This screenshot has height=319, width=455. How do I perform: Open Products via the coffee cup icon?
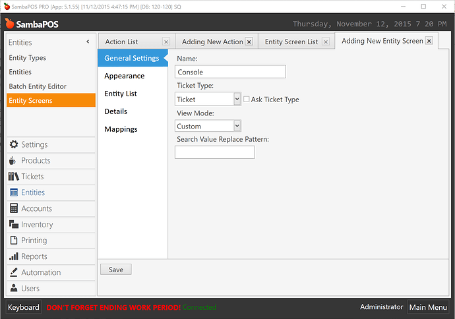14,160
